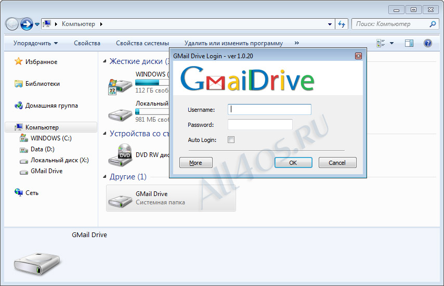Click the blue Help question mark icon
Viewport: 444px width, 286px height.
427,43
